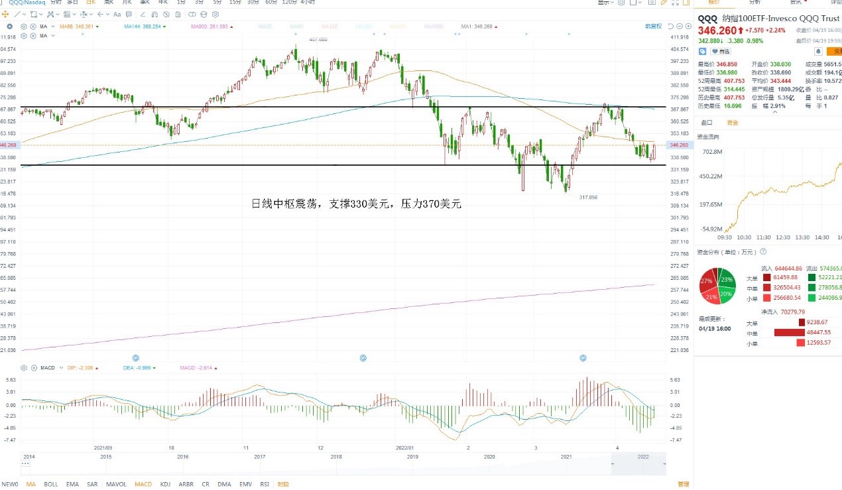Viewport: 842px width, 490px height.
Task: Click the event marker near March
Action: 583,357
